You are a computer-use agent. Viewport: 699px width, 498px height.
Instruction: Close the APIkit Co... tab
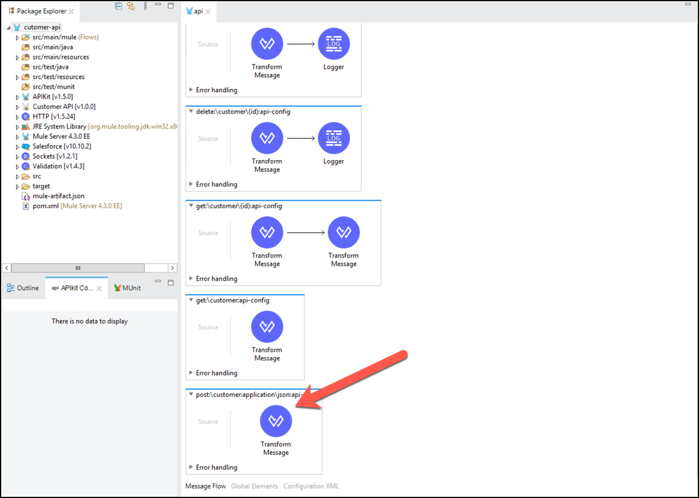point(100,288)
